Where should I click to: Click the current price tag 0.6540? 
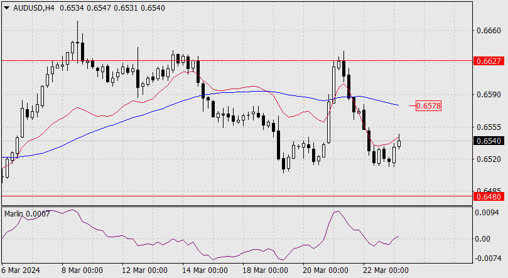click(489, 141)
